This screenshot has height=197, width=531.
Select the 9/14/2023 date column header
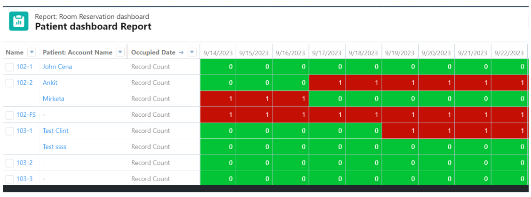pyautogui.click(x=218, y=53)
